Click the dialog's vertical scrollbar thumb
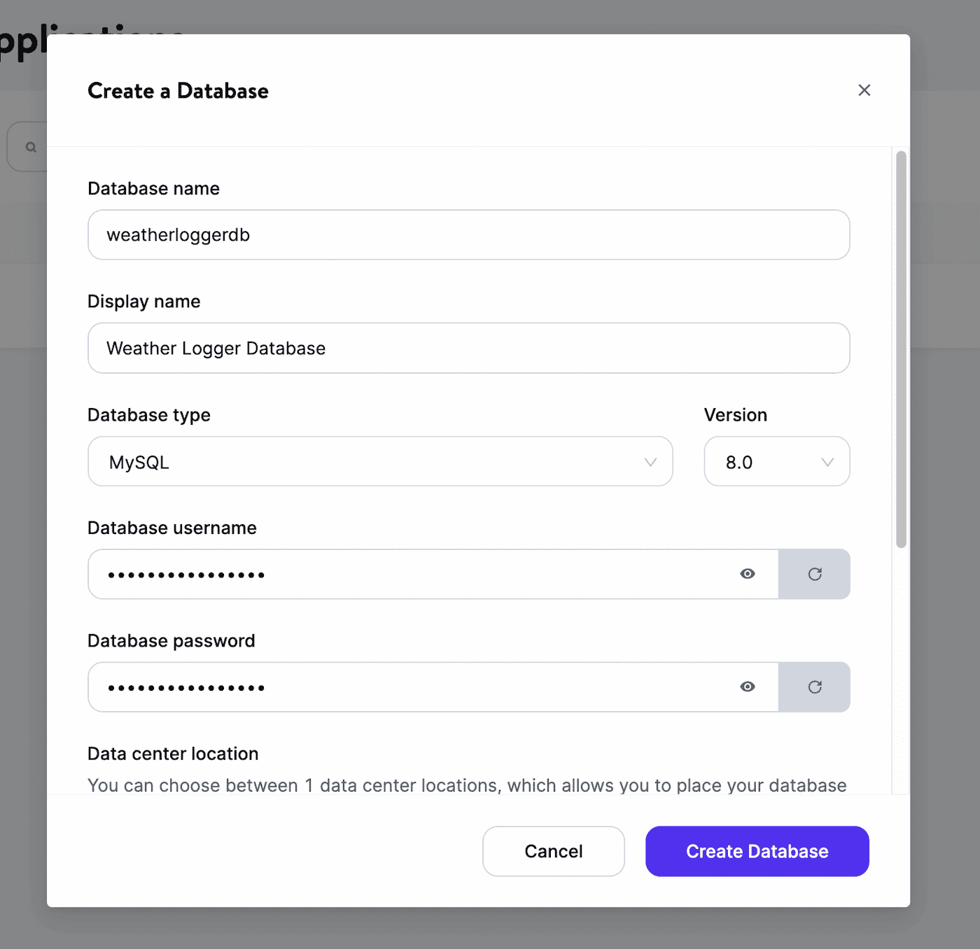Screen dimensions: 980x949 coord(901,349)
